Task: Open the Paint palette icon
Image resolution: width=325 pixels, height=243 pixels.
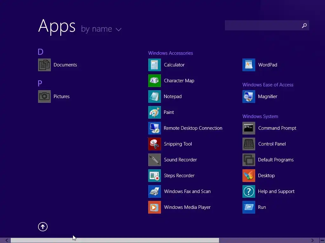Action: click(155, 112)
